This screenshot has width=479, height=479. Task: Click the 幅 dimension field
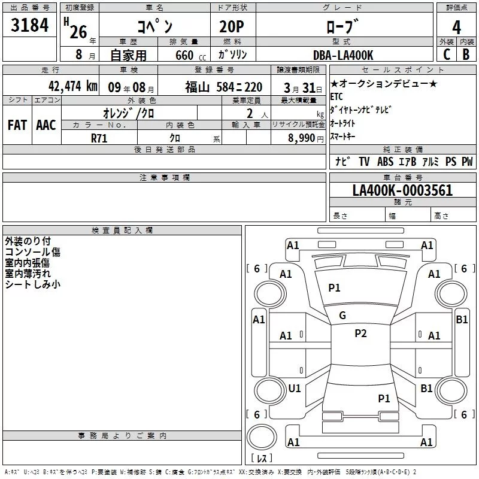point(408,214)
